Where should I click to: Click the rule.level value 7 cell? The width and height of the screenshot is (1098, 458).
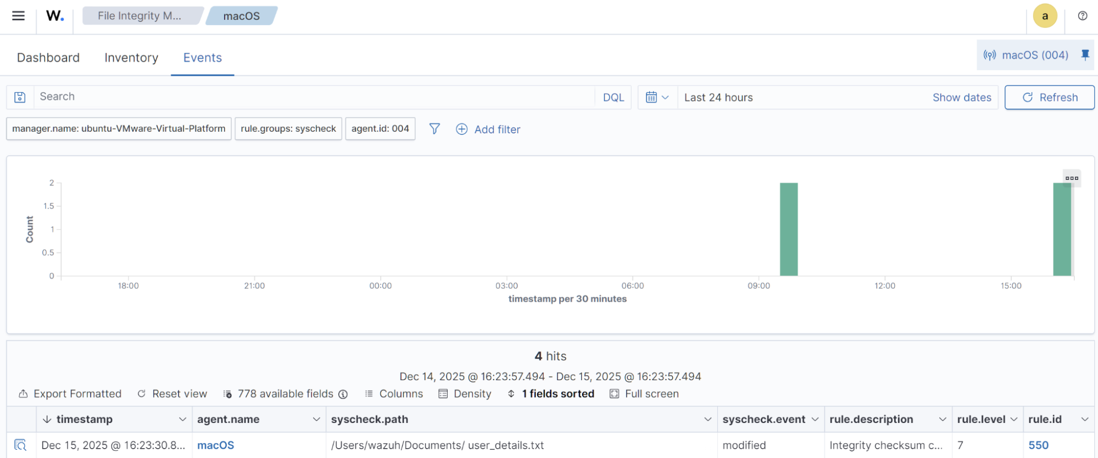(987, 445)
